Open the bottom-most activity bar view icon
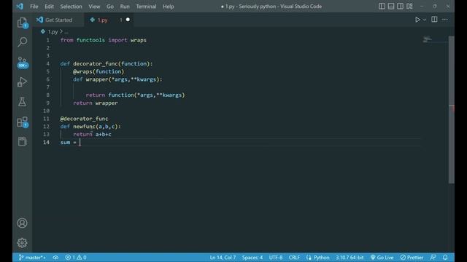This screenshot has width=467, height=262. click(x=23, y=141)
